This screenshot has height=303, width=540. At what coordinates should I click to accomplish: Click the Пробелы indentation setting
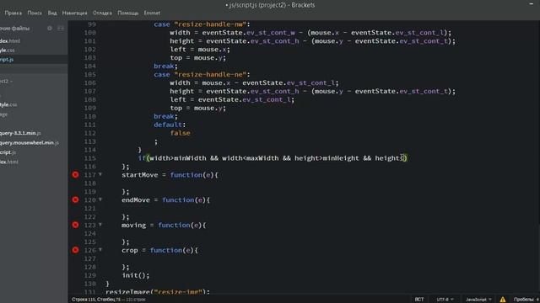pos(526,300)
